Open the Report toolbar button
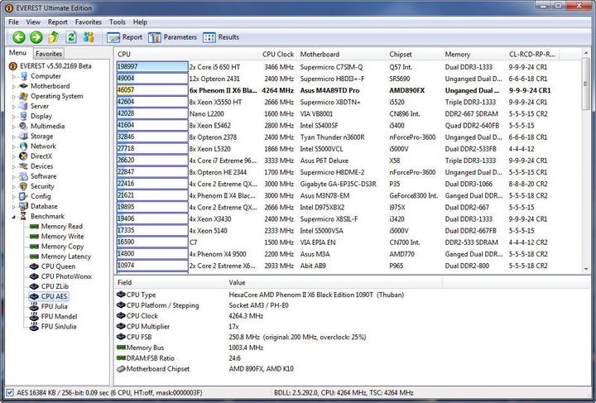596x403 pixels. [124, 37]
